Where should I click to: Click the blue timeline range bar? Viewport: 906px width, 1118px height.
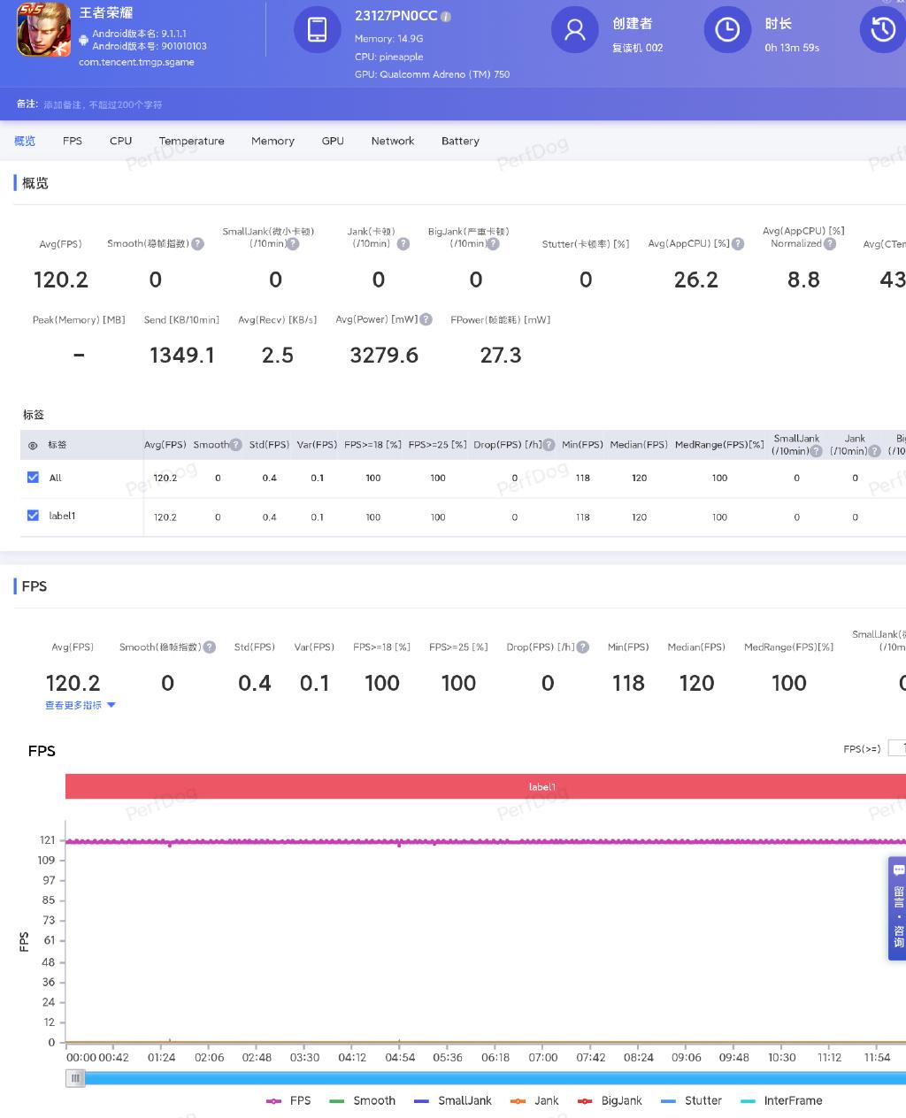coord(495,1078)
